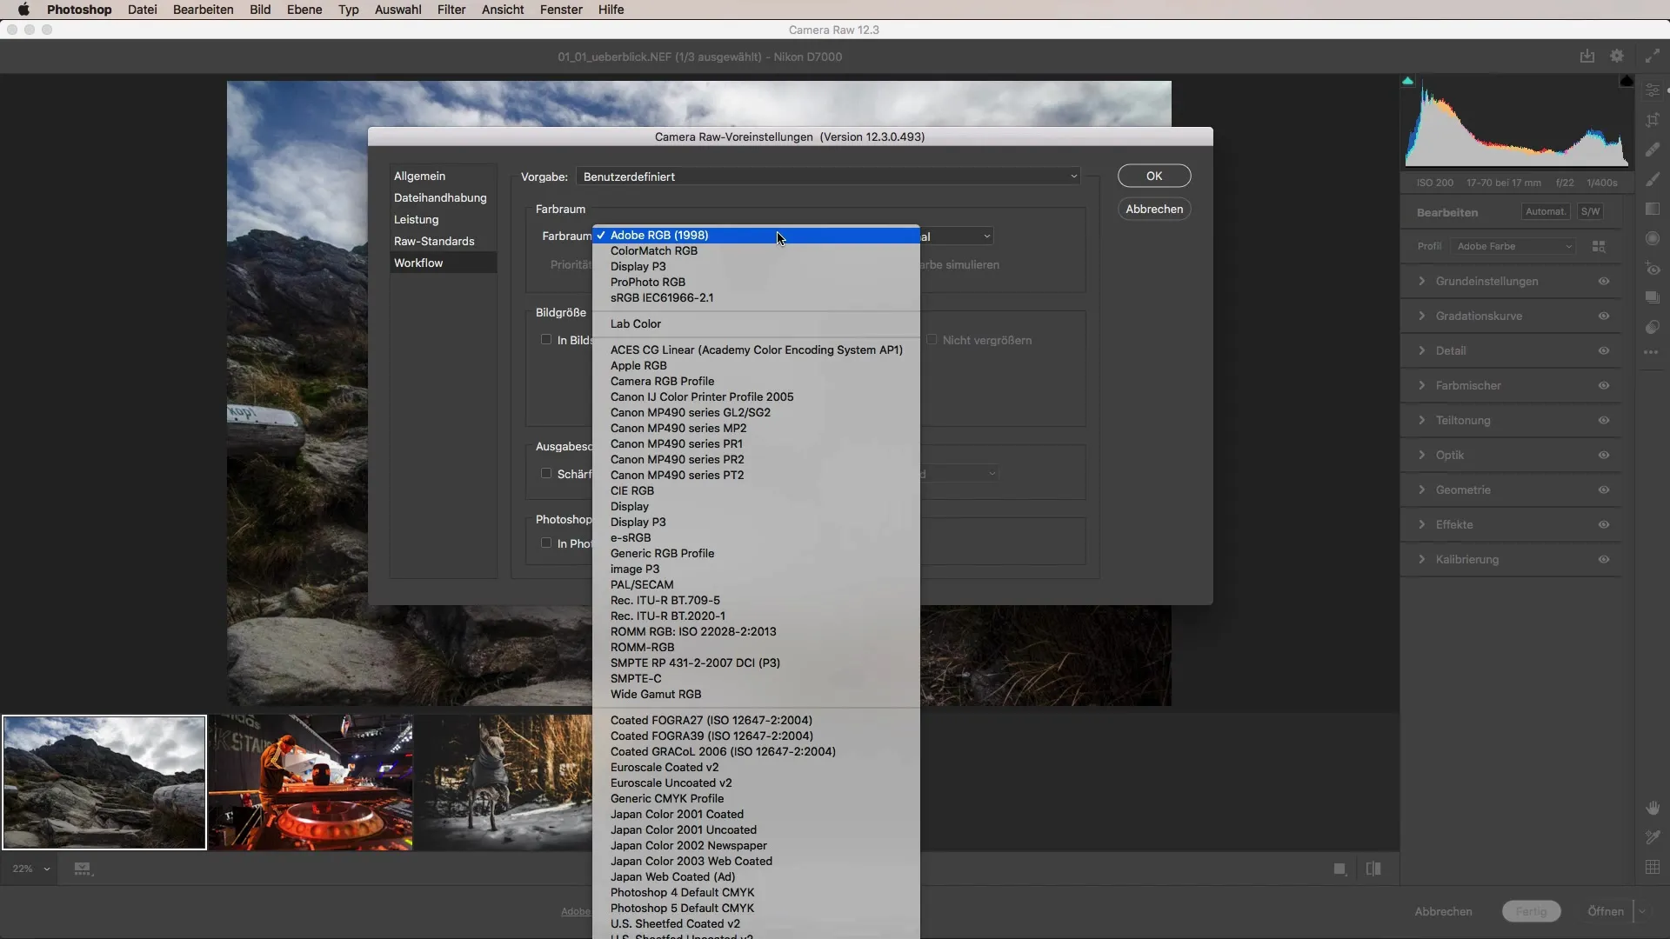This screenshot has height=939, width=1670.
Task: Enable the 'In Bildschirm' resize checkbox
Action: [x=546, y=339]
